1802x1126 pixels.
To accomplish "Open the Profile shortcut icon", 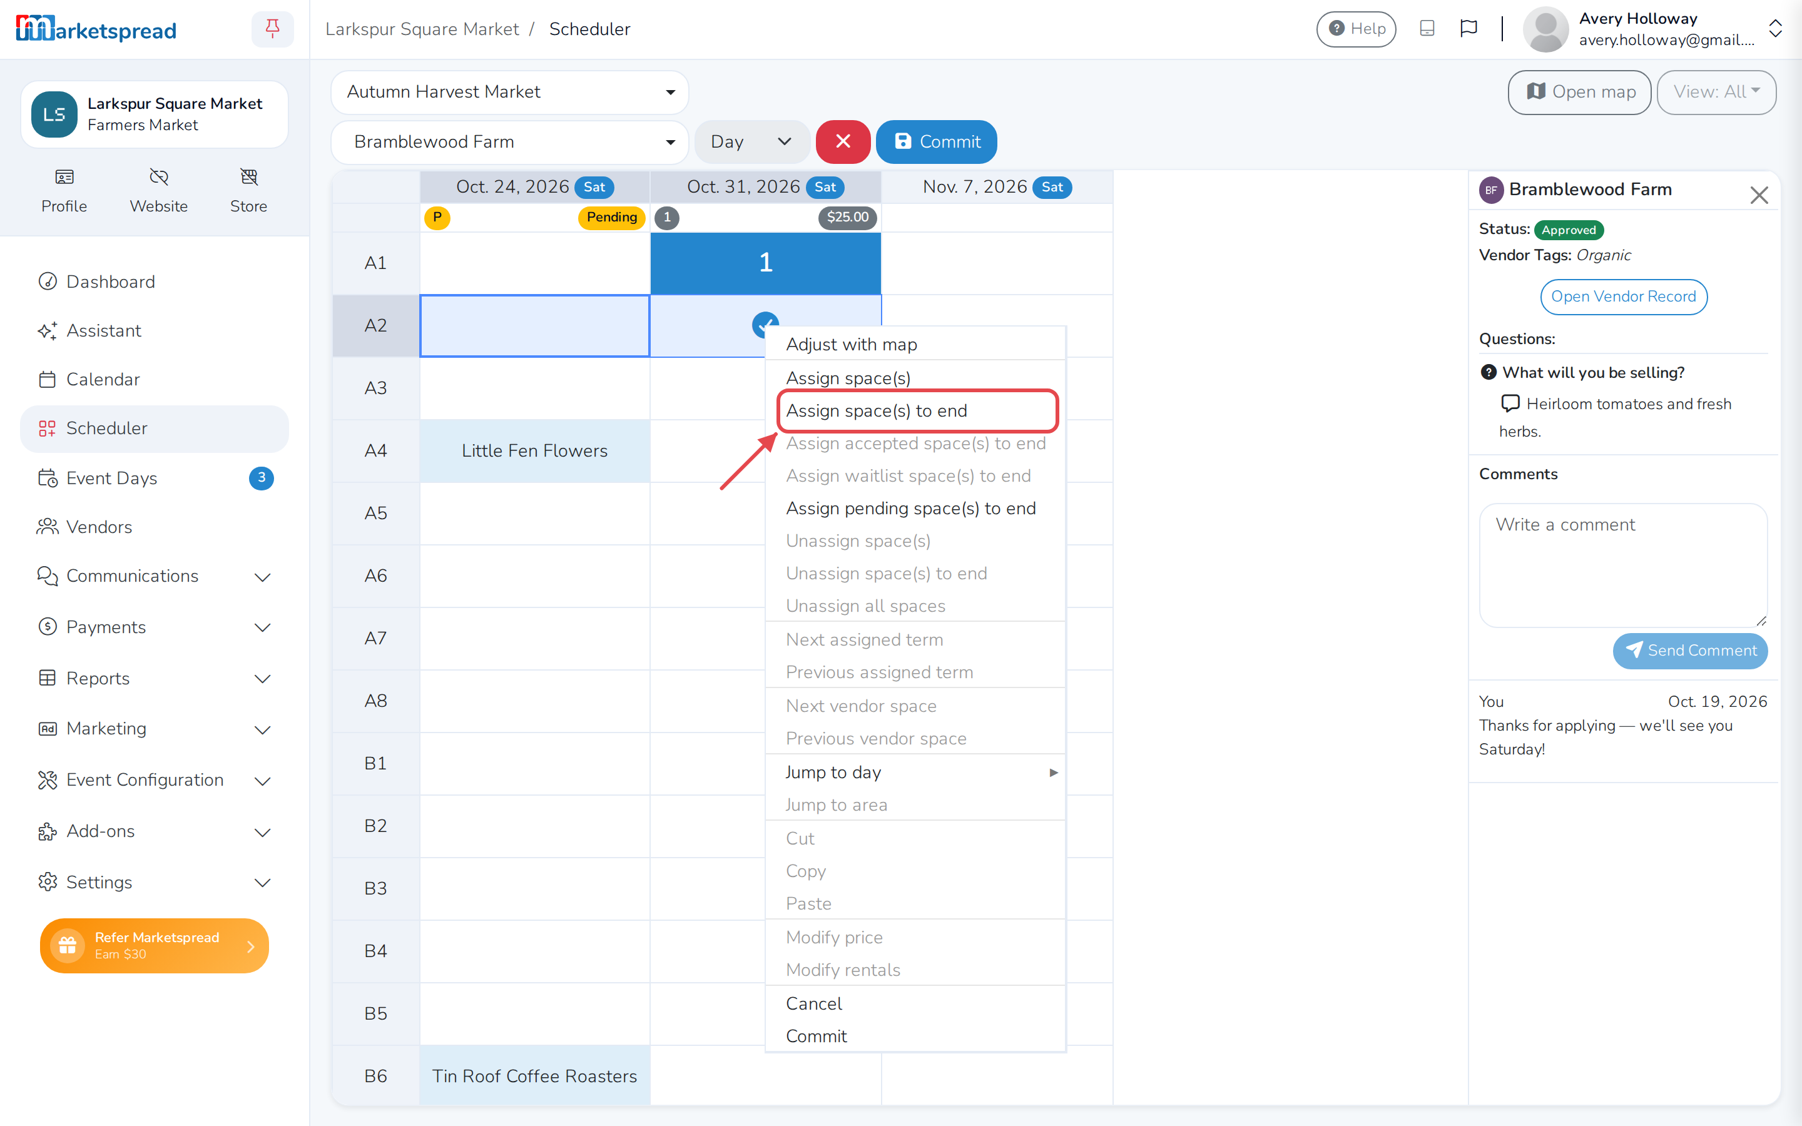I will click(x=64, y=177).
